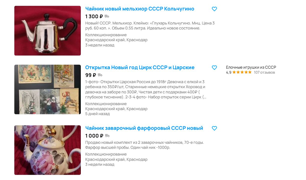Open seller Елочные игрушки из СССР
Image resolution: width=306 pixels, height=180 pixels.
pos(251,67)
